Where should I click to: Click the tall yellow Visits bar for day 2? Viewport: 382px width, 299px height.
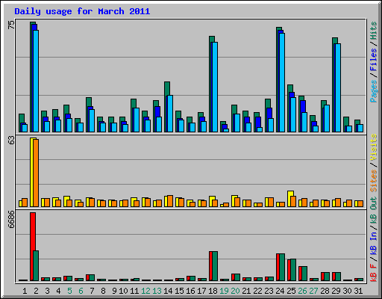31,172
